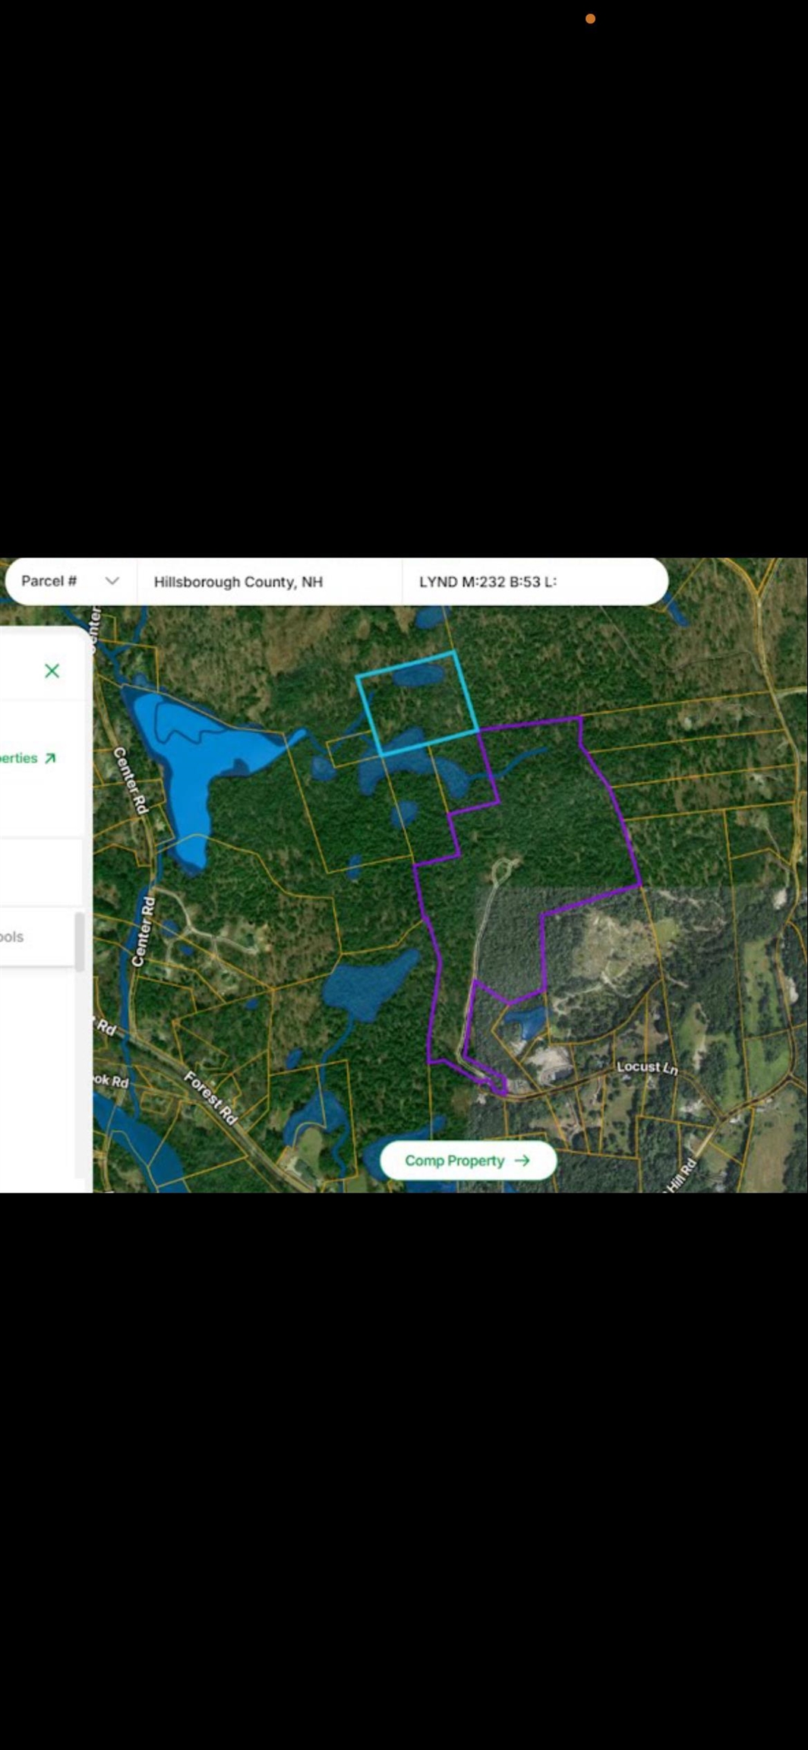The image size is (808, 1750).
Task: Select the partially hidden 'ools' panel item
Action: pyautogui.click(x=12, y=937)
